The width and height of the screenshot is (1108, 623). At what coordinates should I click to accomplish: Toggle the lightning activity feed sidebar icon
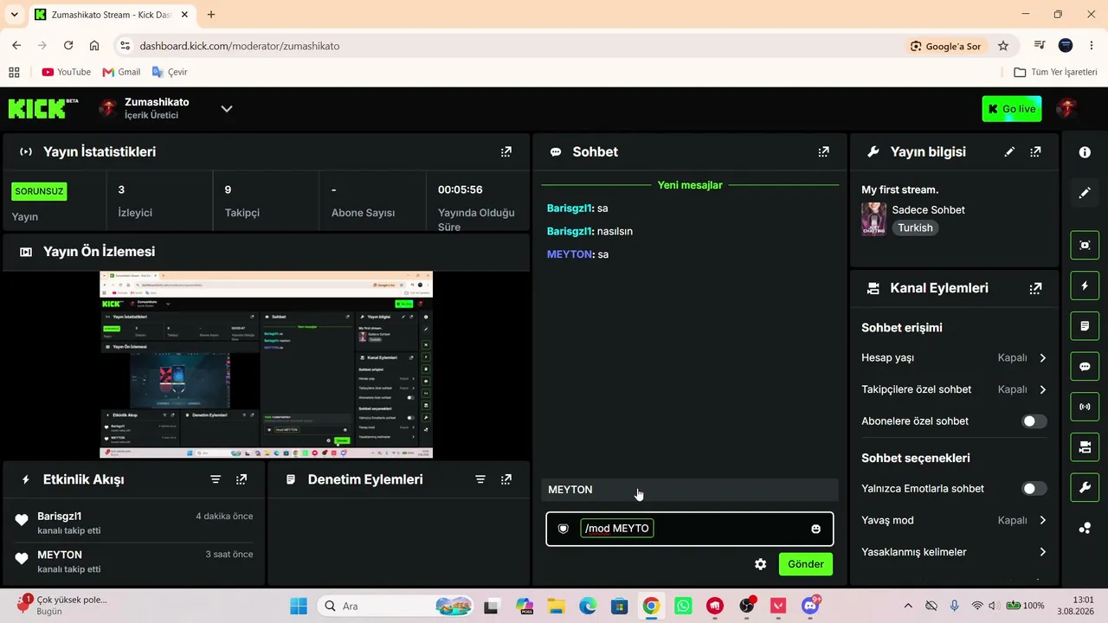pyautogui.click(x=1085, y=286)
